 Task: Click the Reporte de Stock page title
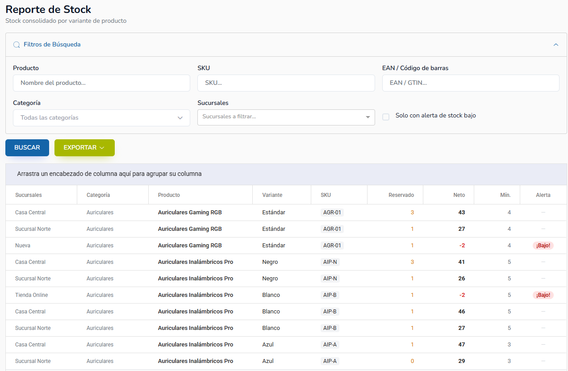[x=48, y=9]
